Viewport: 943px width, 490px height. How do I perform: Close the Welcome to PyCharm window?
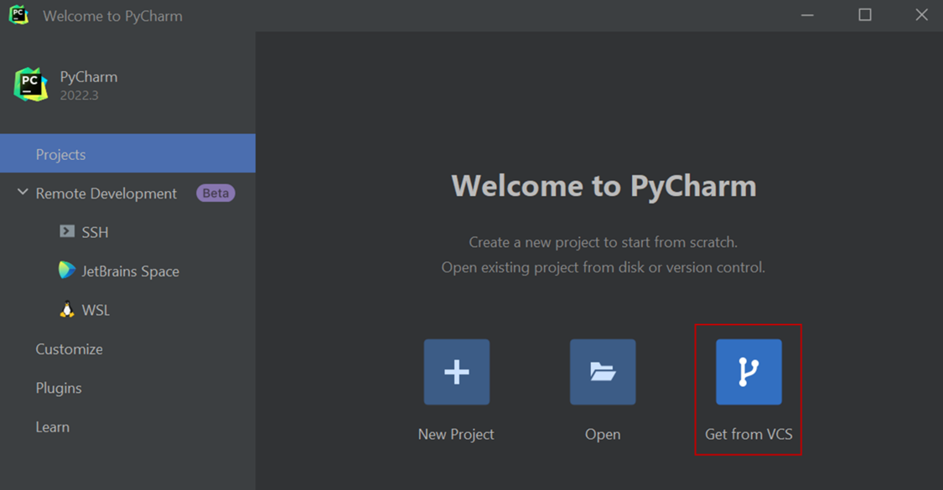click(921, 15)
